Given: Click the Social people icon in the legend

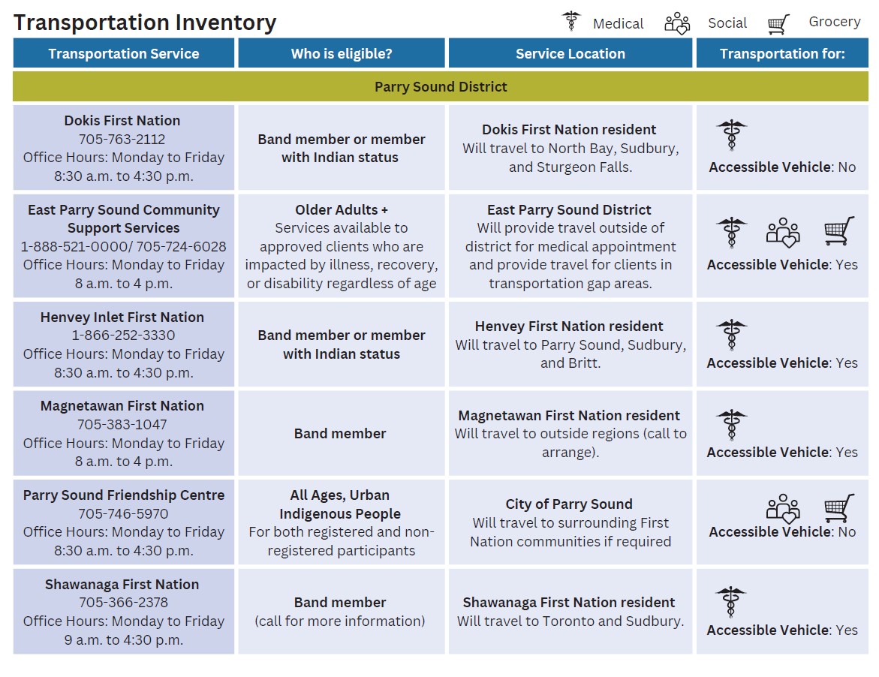Looking at the screenshot, I should tap(677, 23).
